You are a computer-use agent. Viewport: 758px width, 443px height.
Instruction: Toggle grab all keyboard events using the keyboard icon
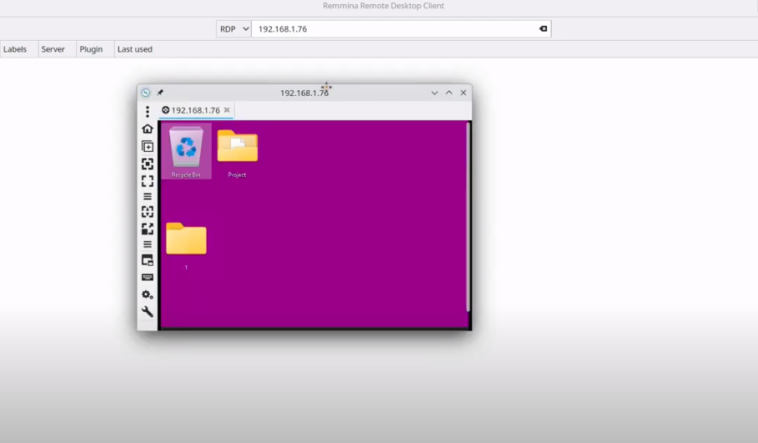point(148,278)
